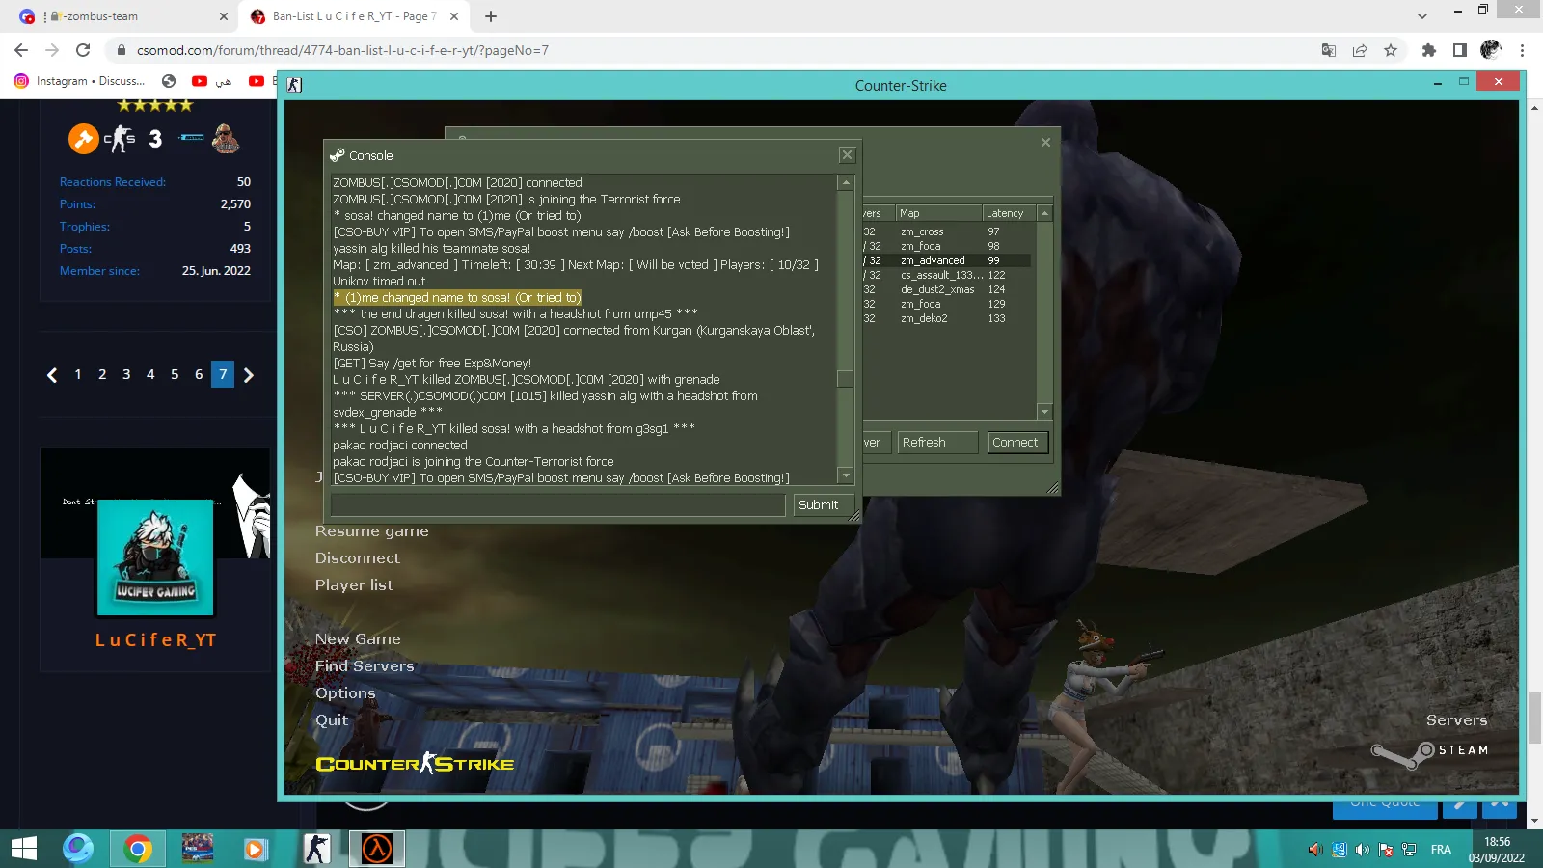The image size is (1543, 868).
Task: Sort servers by the Map column
Action: point(938,213)
